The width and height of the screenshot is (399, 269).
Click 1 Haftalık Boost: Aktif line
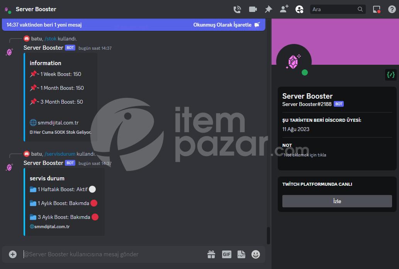[x=63, y=189]
